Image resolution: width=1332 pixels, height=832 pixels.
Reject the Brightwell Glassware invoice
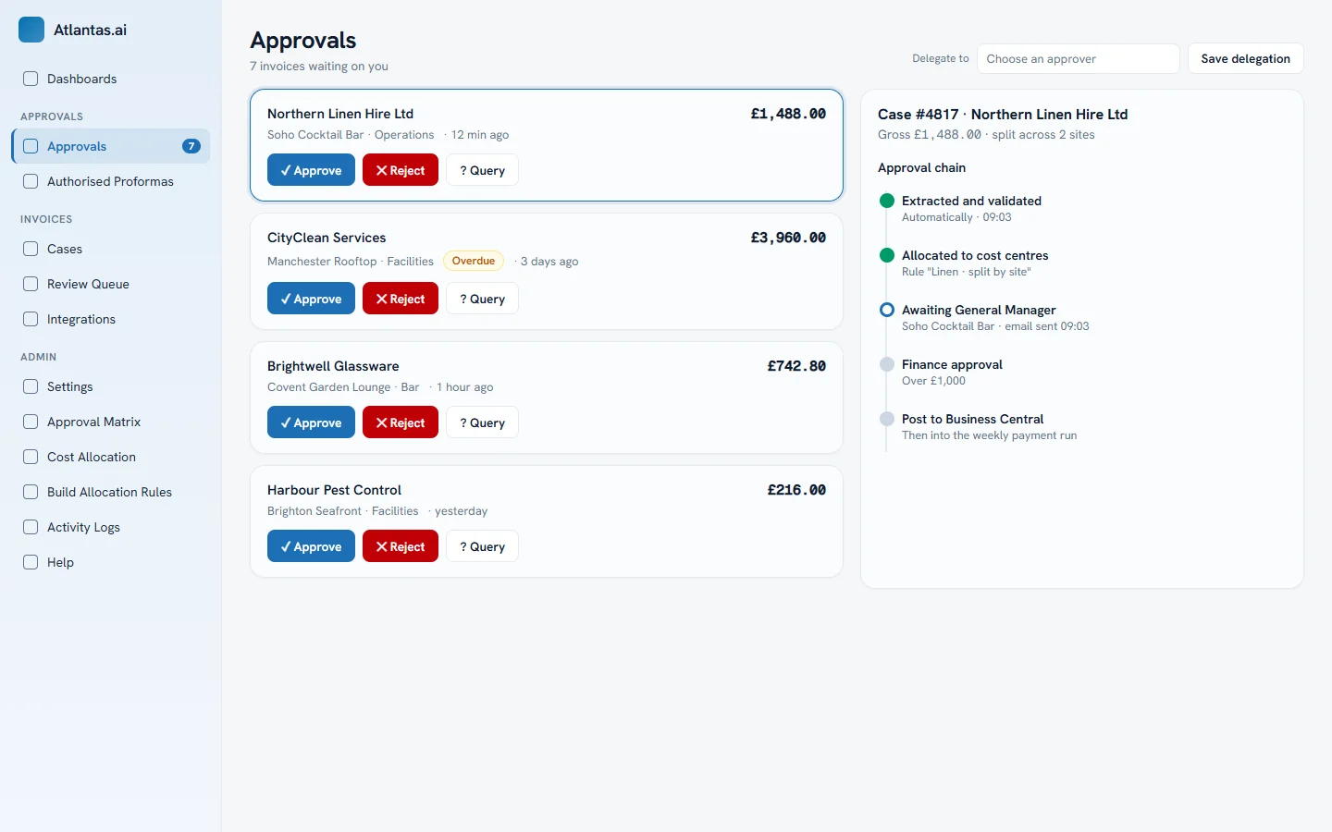(x=401, y=422)
